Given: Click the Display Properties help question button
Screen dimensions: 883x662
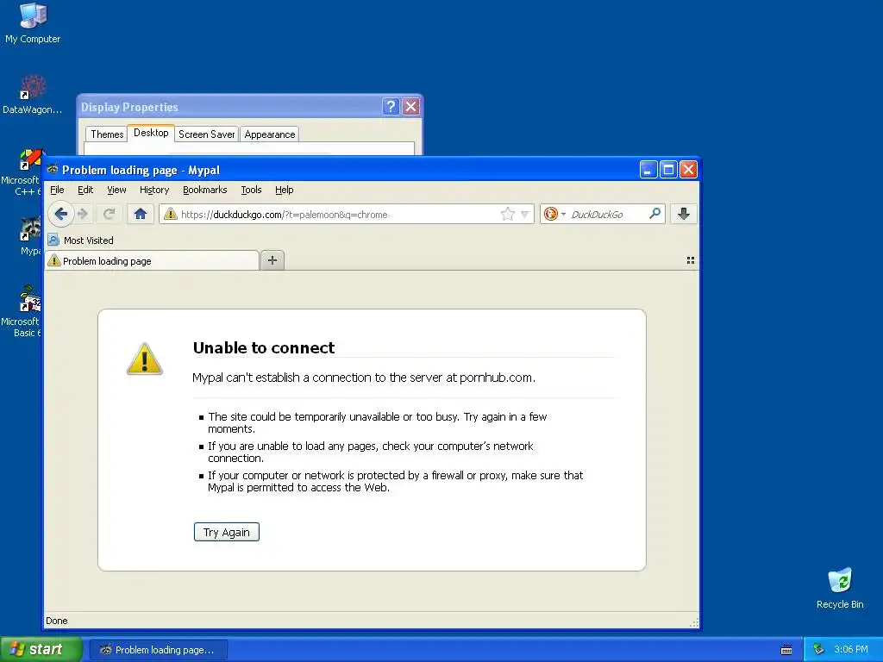Looking at the screenshot, I should 391,106.
